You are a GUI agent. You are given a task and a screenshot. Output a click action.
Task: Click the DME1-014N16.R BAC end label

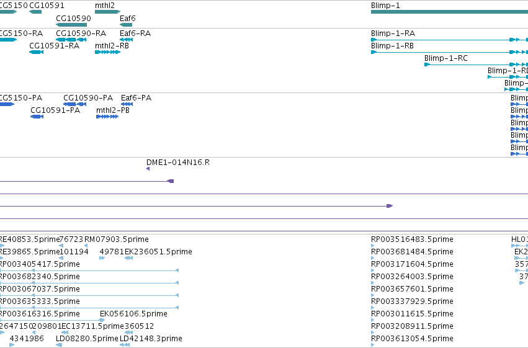click(178, 163)
